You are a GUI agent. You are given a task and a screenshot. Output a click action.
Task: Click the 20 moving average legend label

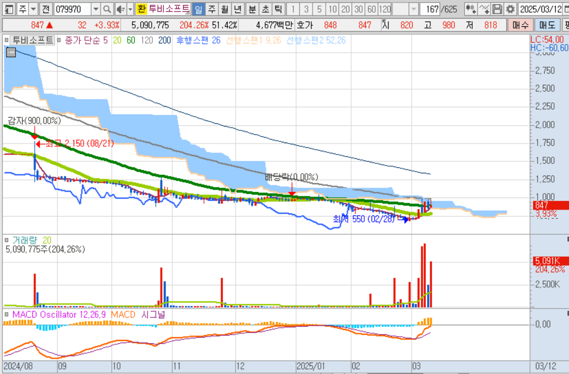(117, 40)
